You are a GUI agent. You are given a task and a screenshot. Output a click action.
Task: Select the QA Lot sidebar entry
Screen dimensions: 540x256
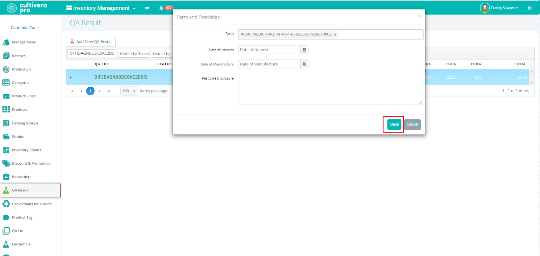coord(18,231)
